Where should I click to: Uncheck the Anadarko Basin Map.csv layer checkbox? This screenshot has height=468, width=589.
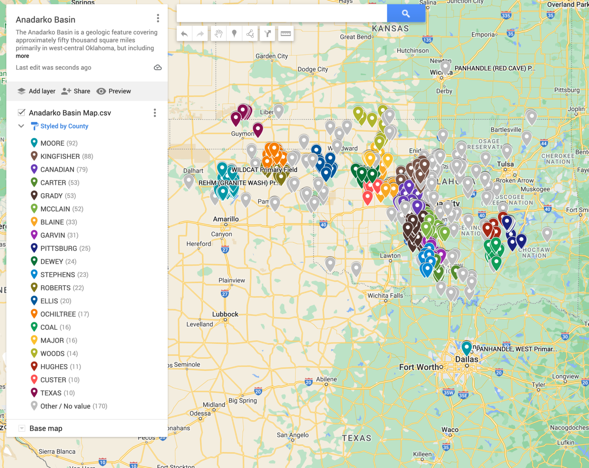click(21, 112)
